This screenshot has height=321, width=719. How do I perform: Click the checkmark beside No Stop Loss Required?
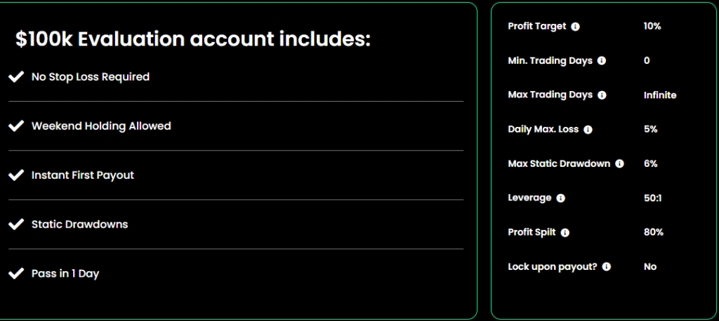click(16, 77)
